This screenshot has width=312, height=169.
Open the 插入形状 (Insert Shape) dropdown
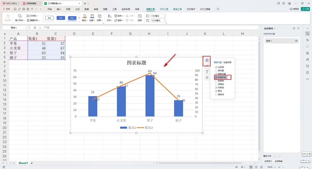coord(20,20)
